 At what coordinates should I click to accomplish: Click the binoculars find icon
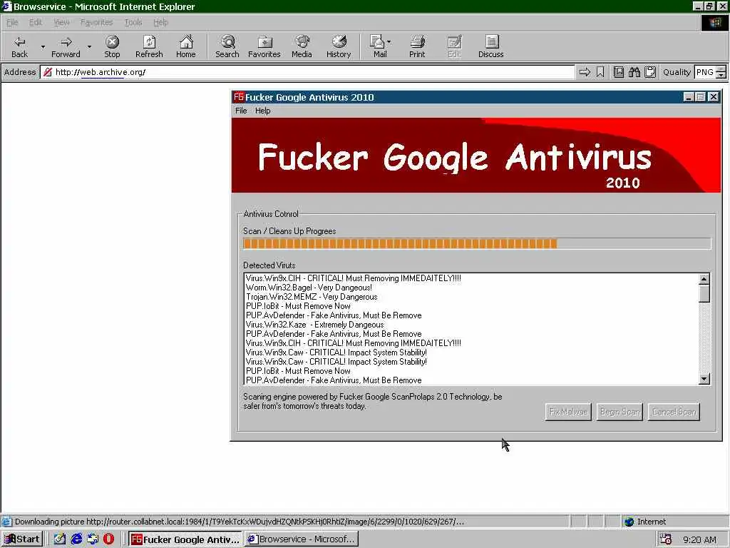(x=634, y=72)
